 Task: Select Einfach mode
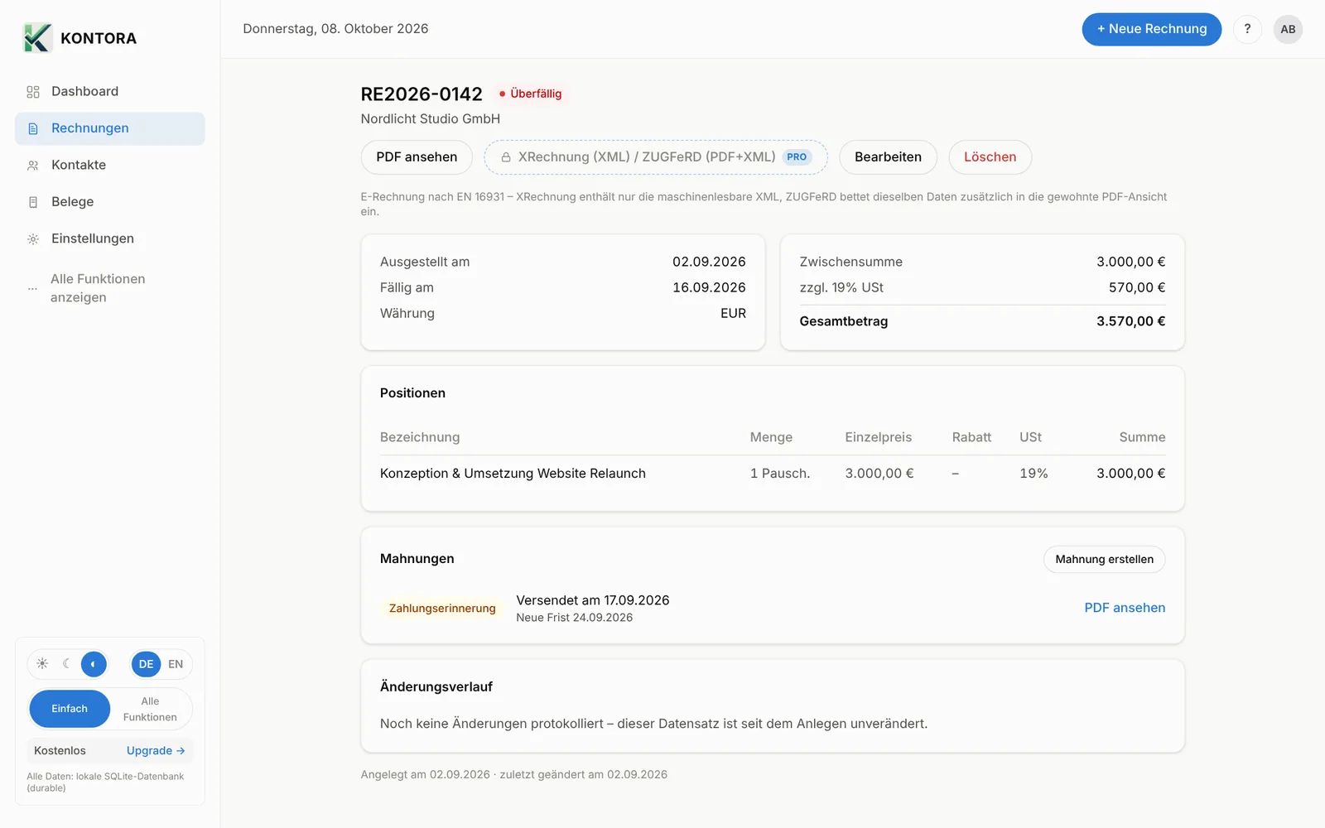pyautogui.click(x=70, y=709)
